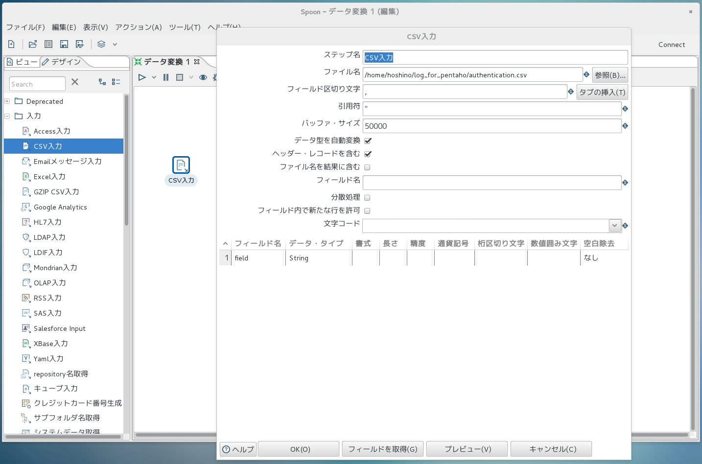Select Excel入力 step in tree
This screenshot has height=464, width=702.
coord(49,177)
